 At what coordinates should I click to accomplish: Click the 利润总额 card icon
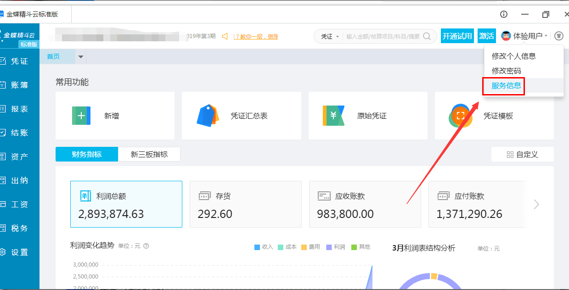click(85, 196)
